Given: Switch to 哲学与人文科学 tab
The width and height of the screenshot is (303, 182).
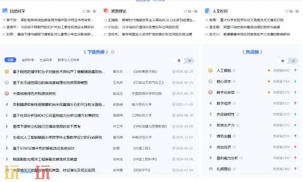Looking at the screenshot, I should 68,60.
